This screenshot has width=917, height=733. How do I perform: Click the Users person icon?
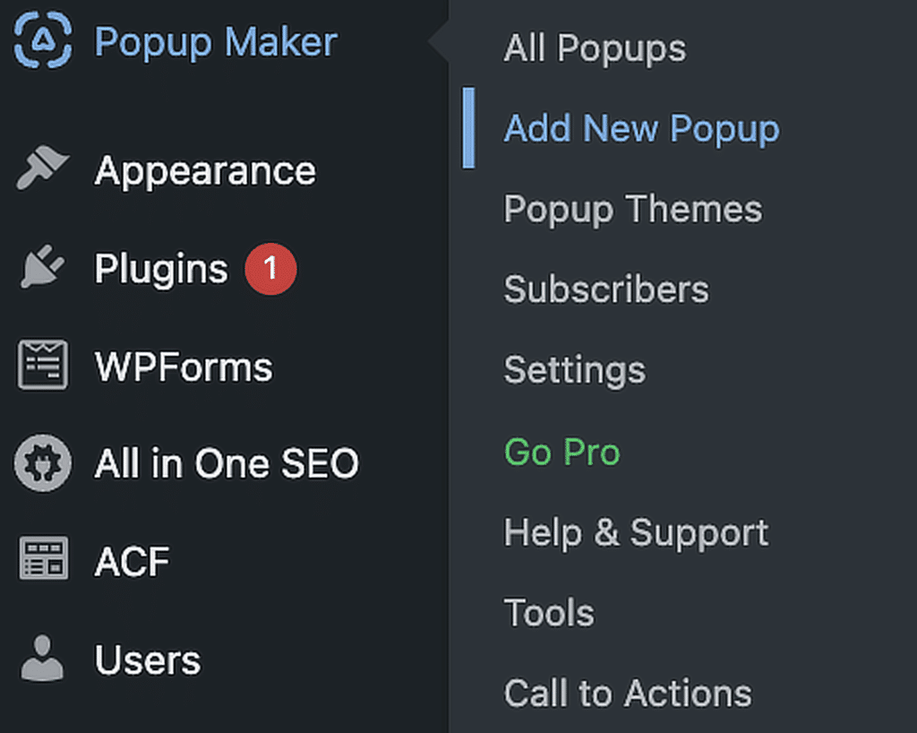39,660
